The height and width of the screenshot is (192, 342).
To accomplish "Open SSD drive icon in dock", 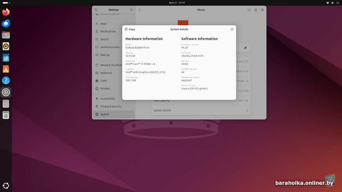I will pyautogui.click(x=6, y=104).
